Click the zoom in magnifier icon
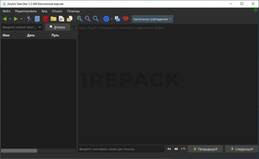This screenshot has height=159, width=259. [x=80, y=19]
